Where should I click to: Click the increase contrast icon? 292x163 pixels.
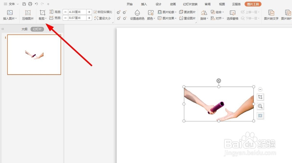click(x=119, y=12)
